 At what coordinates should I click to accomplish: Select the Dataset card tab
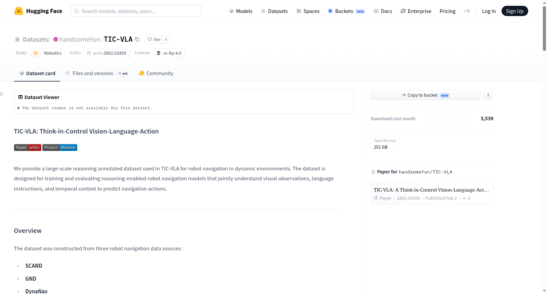click(37, 73)
